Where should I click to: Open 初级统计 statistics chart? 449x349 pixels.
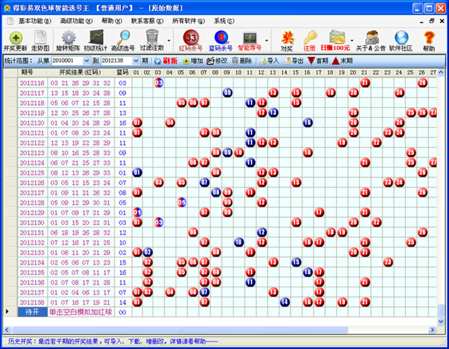pyautogui.click(x=96, y=41)
